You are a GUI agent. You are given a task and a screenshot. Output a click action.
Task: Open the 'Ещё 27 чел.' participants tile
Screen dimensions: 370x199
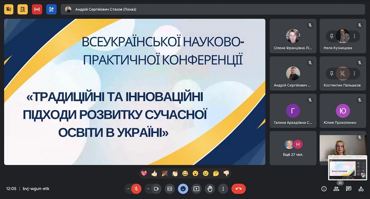(x=293, y=147)
